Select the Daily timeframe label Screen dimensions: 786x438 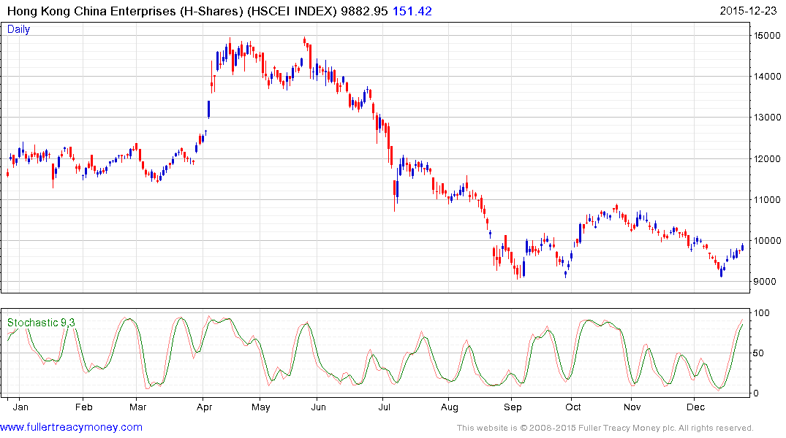click(19, 30)
